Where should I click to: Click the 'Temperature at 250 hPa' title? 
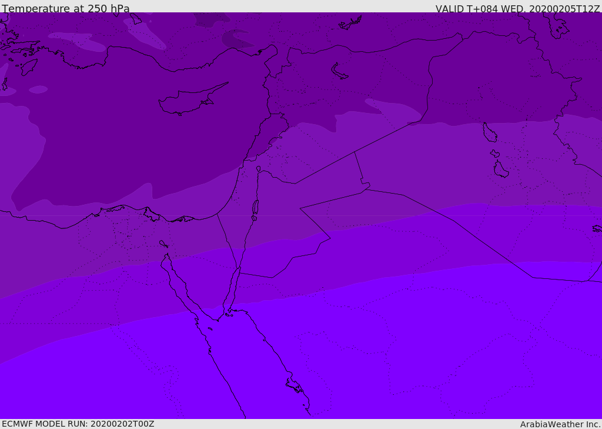point(66,8)
